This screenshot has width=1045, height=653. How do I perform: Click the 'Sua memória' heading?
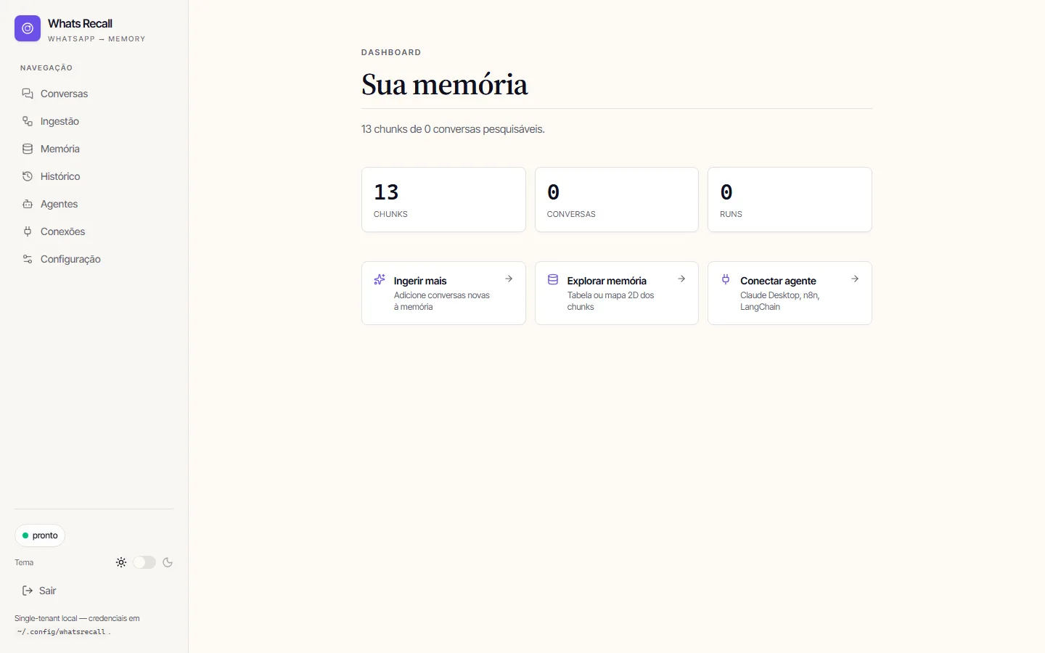tap(444, 85)
